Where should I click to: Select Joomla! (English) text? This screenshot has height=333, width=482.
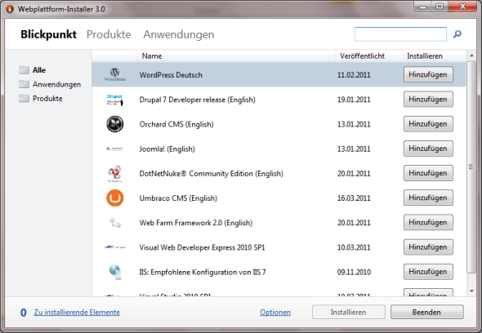pos(167,149)
